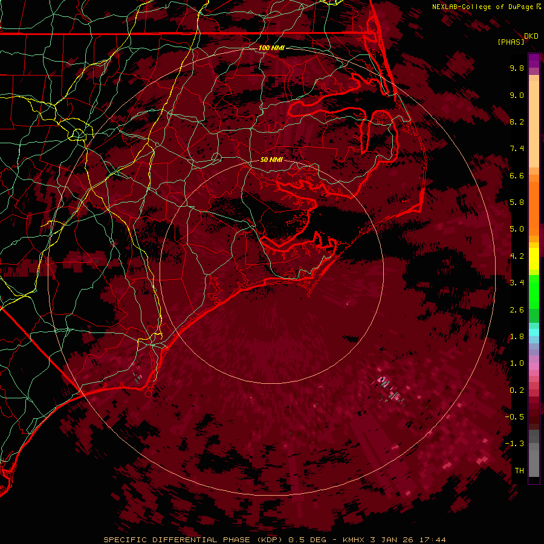The image size is (544, 544).
Task: Click the 5.0 scale value
Action: coord(517,229)
